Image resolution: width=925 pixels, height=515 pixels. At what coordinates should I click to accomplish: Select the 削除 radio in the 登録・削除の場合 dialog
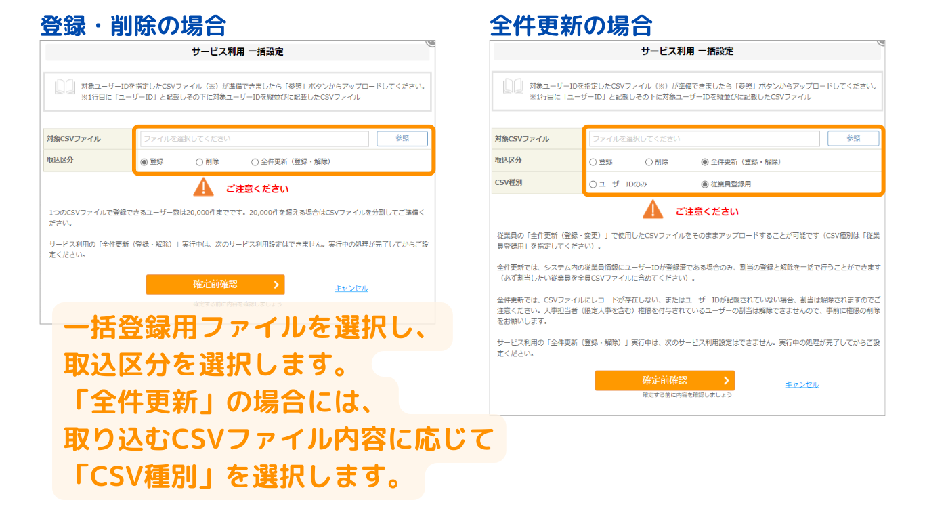[x=200, y=162]
